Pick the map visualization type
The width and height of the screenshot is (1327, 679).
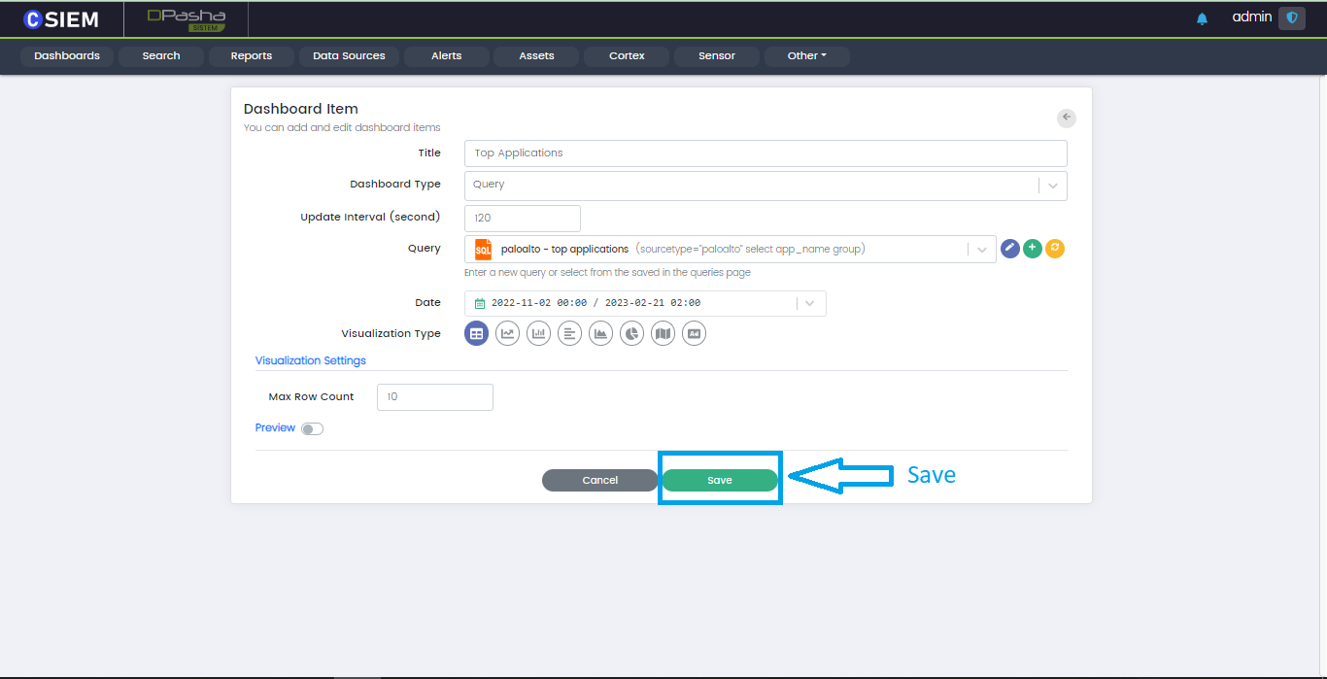pos(663,333)
